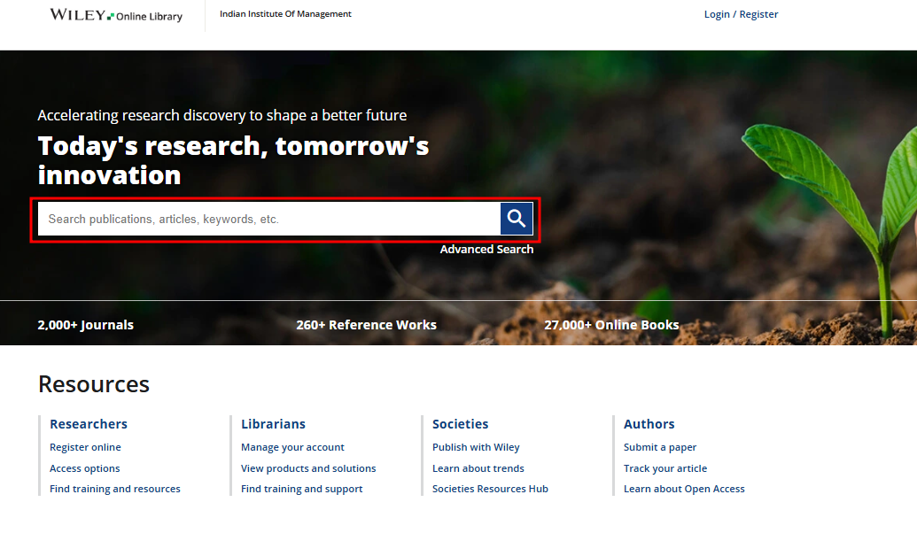Click the magnifying glass search button
Image resolution: width=917 pixels, height=533 pixels.
517,219
